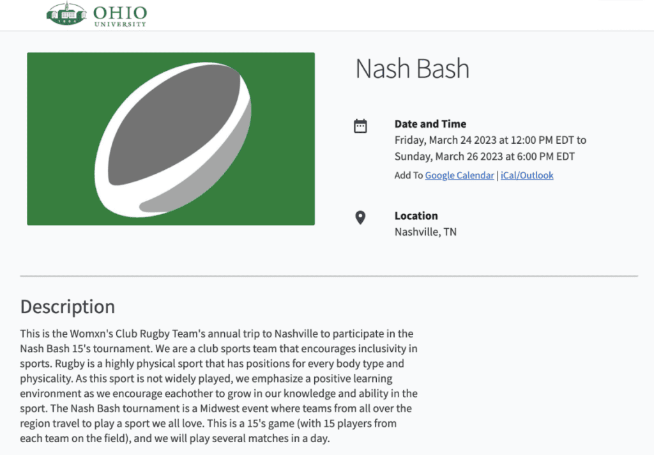Open the iCal/Outlook link
Viewport: 654px width, 455px height.
(526, 175)
